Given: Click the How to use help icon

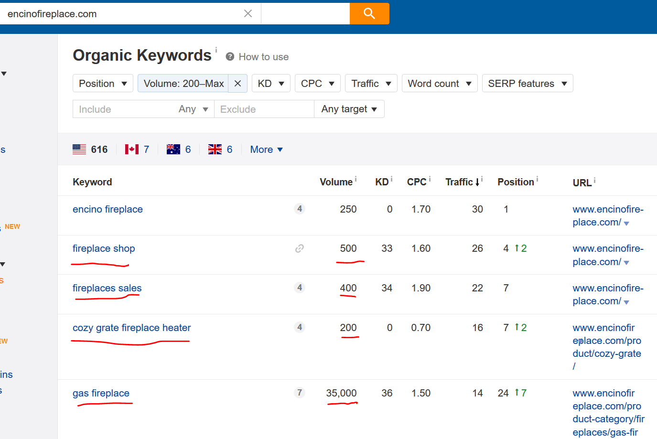Looking at the screenshot, I should pyautogui.click(x=230, y=57).
